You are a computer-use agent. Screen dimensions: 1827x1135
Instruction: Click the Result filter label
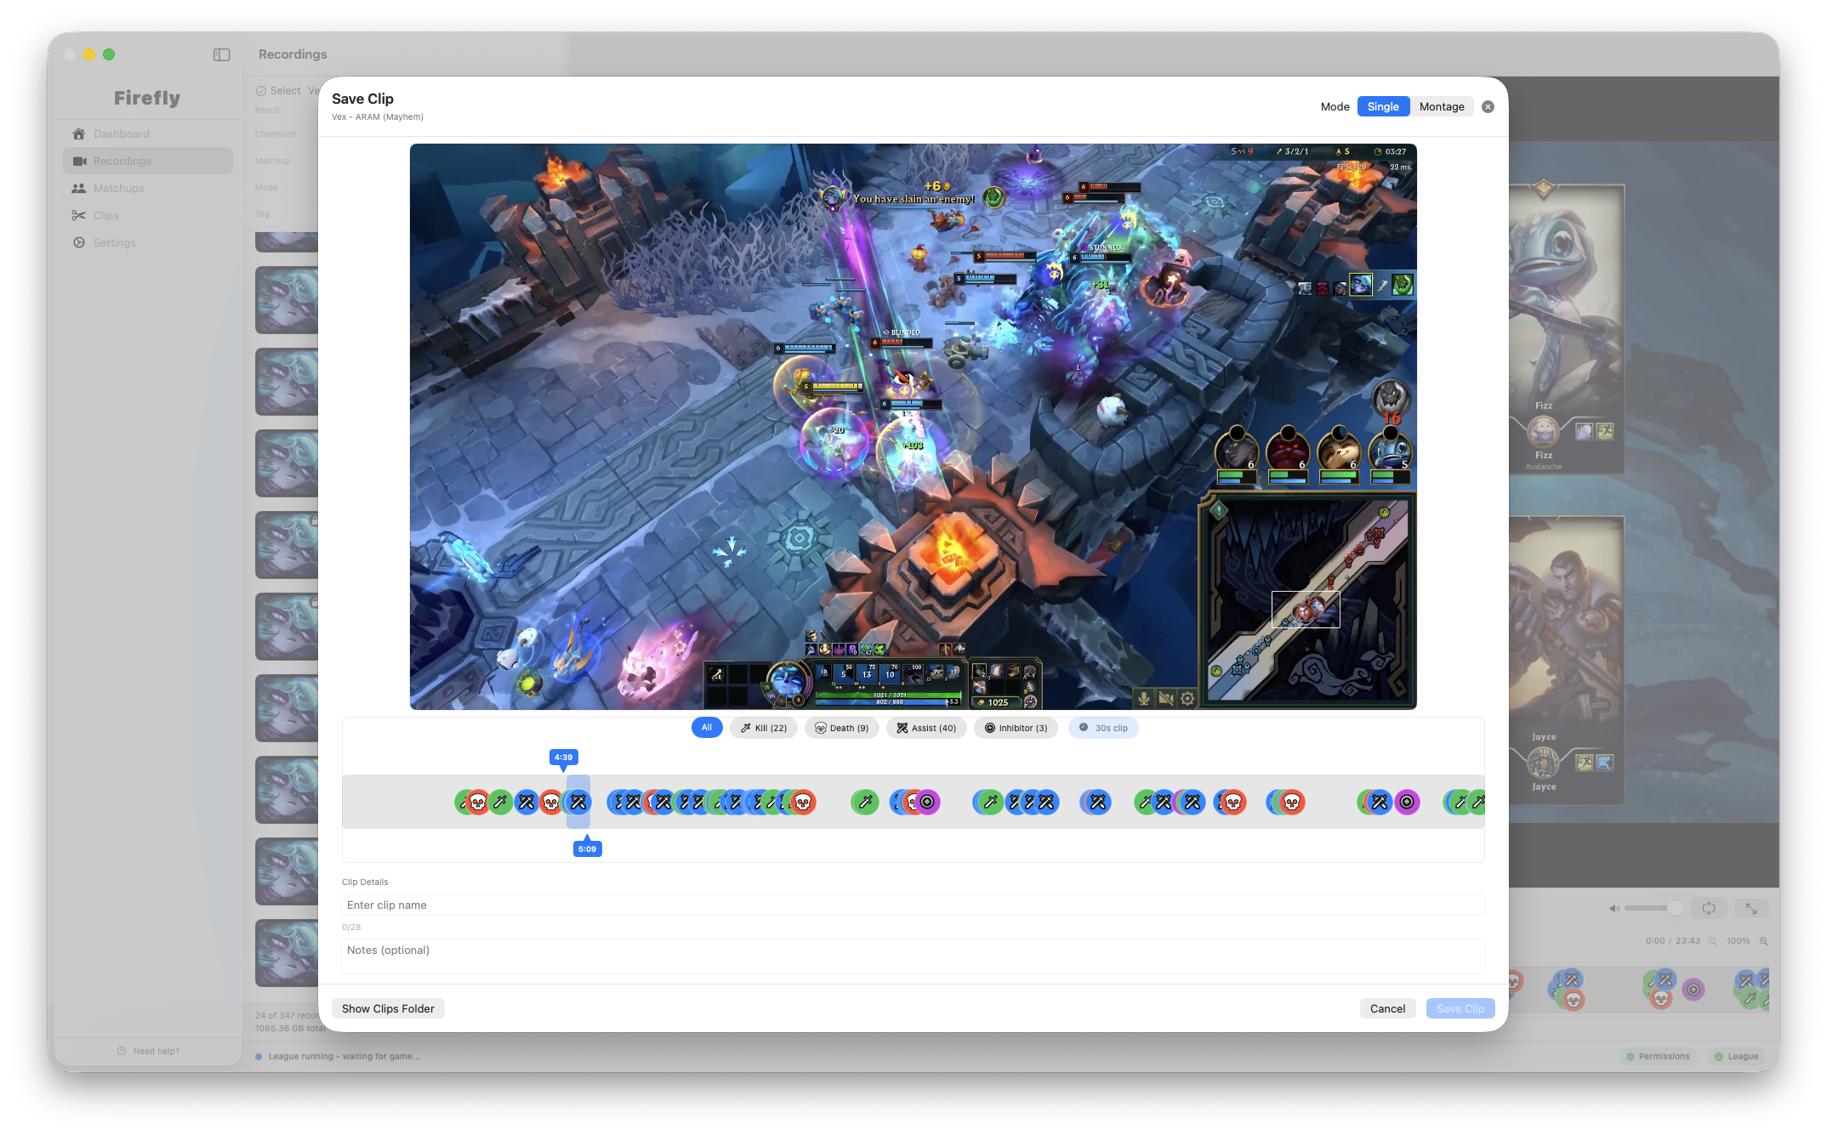(x=268, y=111)
